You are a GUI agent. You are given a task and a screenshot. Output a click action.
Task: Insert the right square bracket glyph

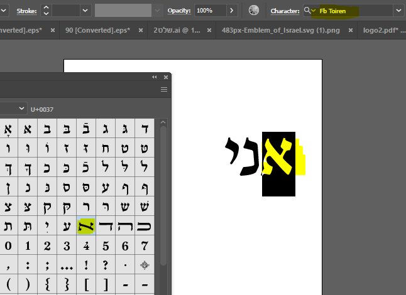pyautogui.click(x=106, y=284)
